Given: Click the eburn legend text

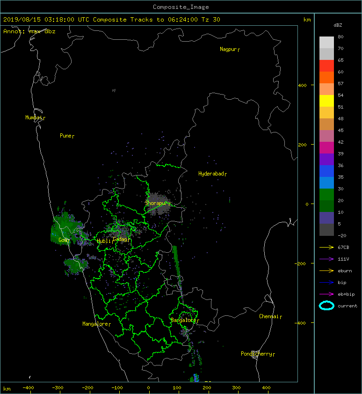Looking at the screenshot, I should [x=345, y=271].
